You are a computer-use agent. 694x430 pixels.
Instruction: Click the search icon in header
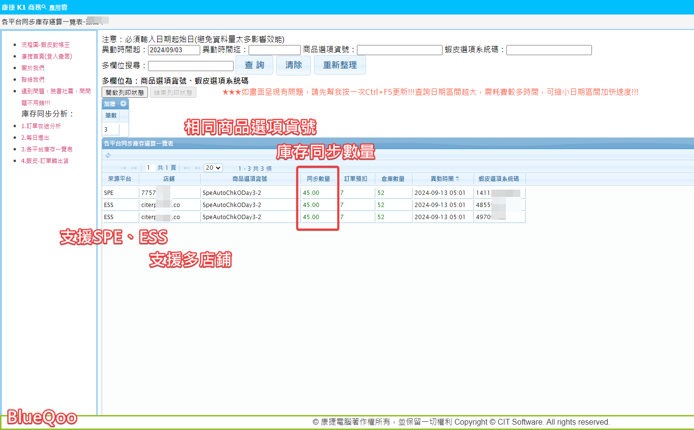click(44, 7)
